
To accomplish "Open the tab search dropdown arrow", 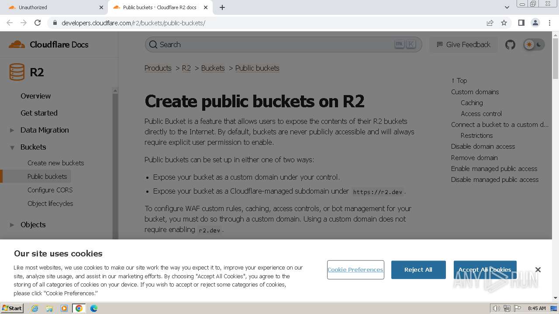I will click(x=507, y=7).
